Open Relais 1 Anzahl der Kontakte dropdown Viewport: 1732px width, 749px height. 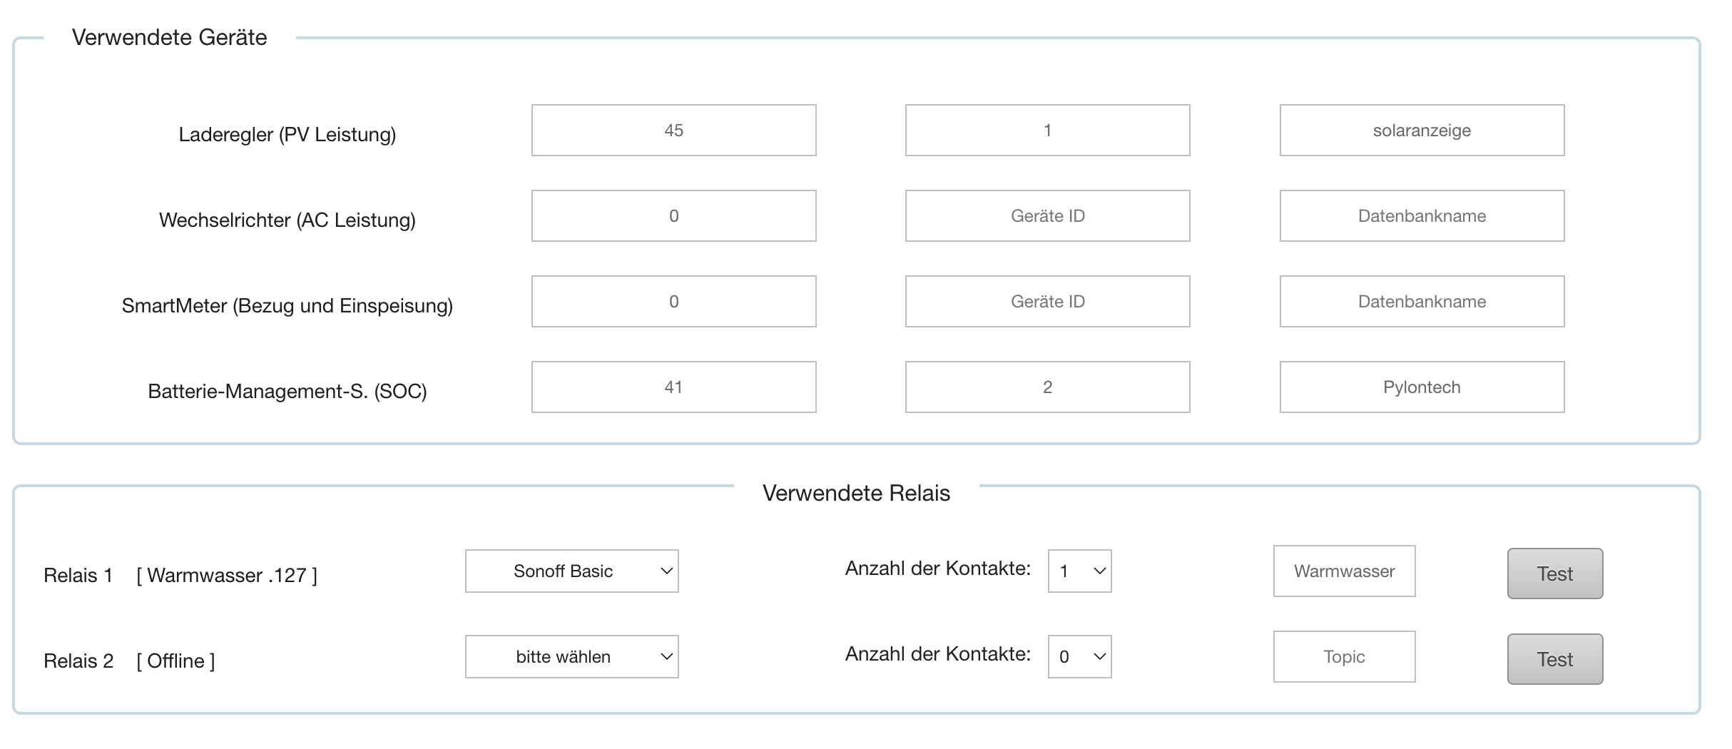click(1079, 571)
